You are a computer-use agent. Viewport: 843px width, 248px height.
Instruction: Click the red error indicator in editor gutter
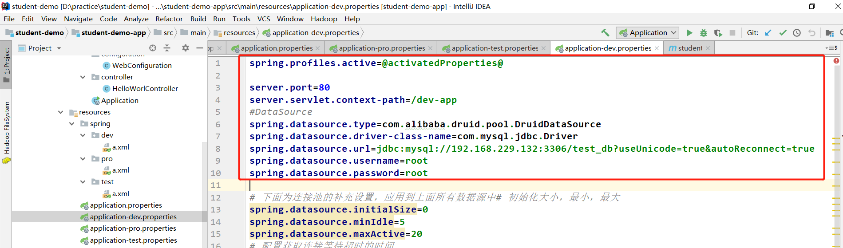836,61
